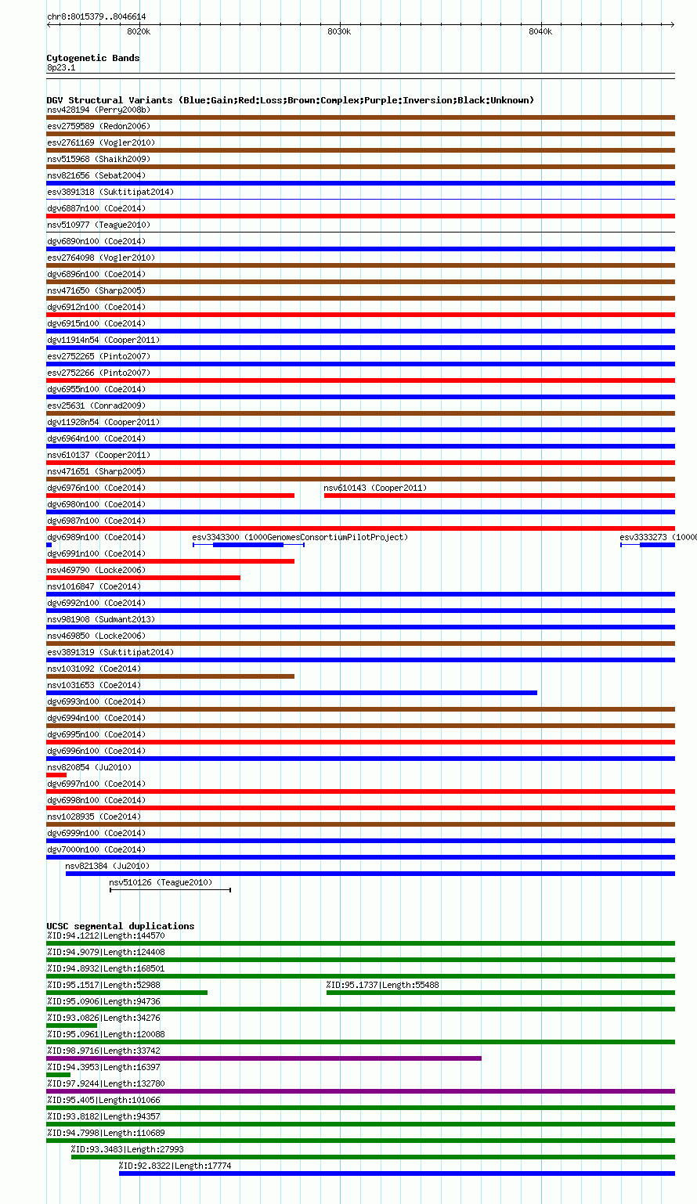Select %ID:93.8182|Length:94357 duplication label
The width and height of the screenshot is (697, 1204).
[x=103, y=1116]
